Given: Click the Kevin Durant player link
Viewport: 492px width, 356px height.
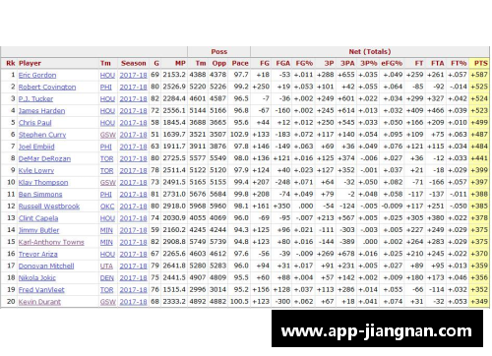Looking at the screenshot, I should (x=39, y=302).
